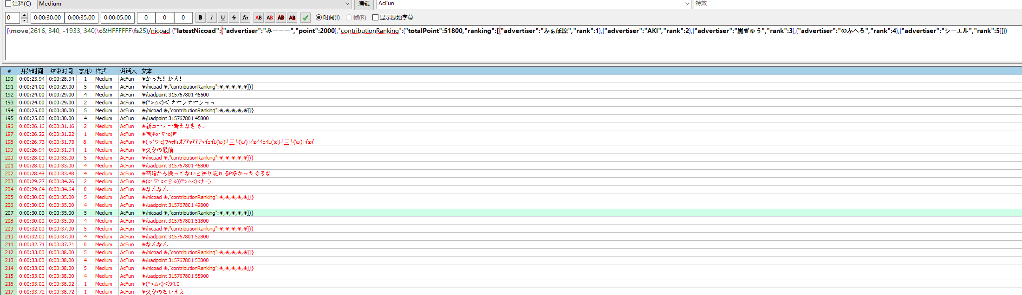Click in the subtitle text edit box
The image size is (1022, 295).
513,43
